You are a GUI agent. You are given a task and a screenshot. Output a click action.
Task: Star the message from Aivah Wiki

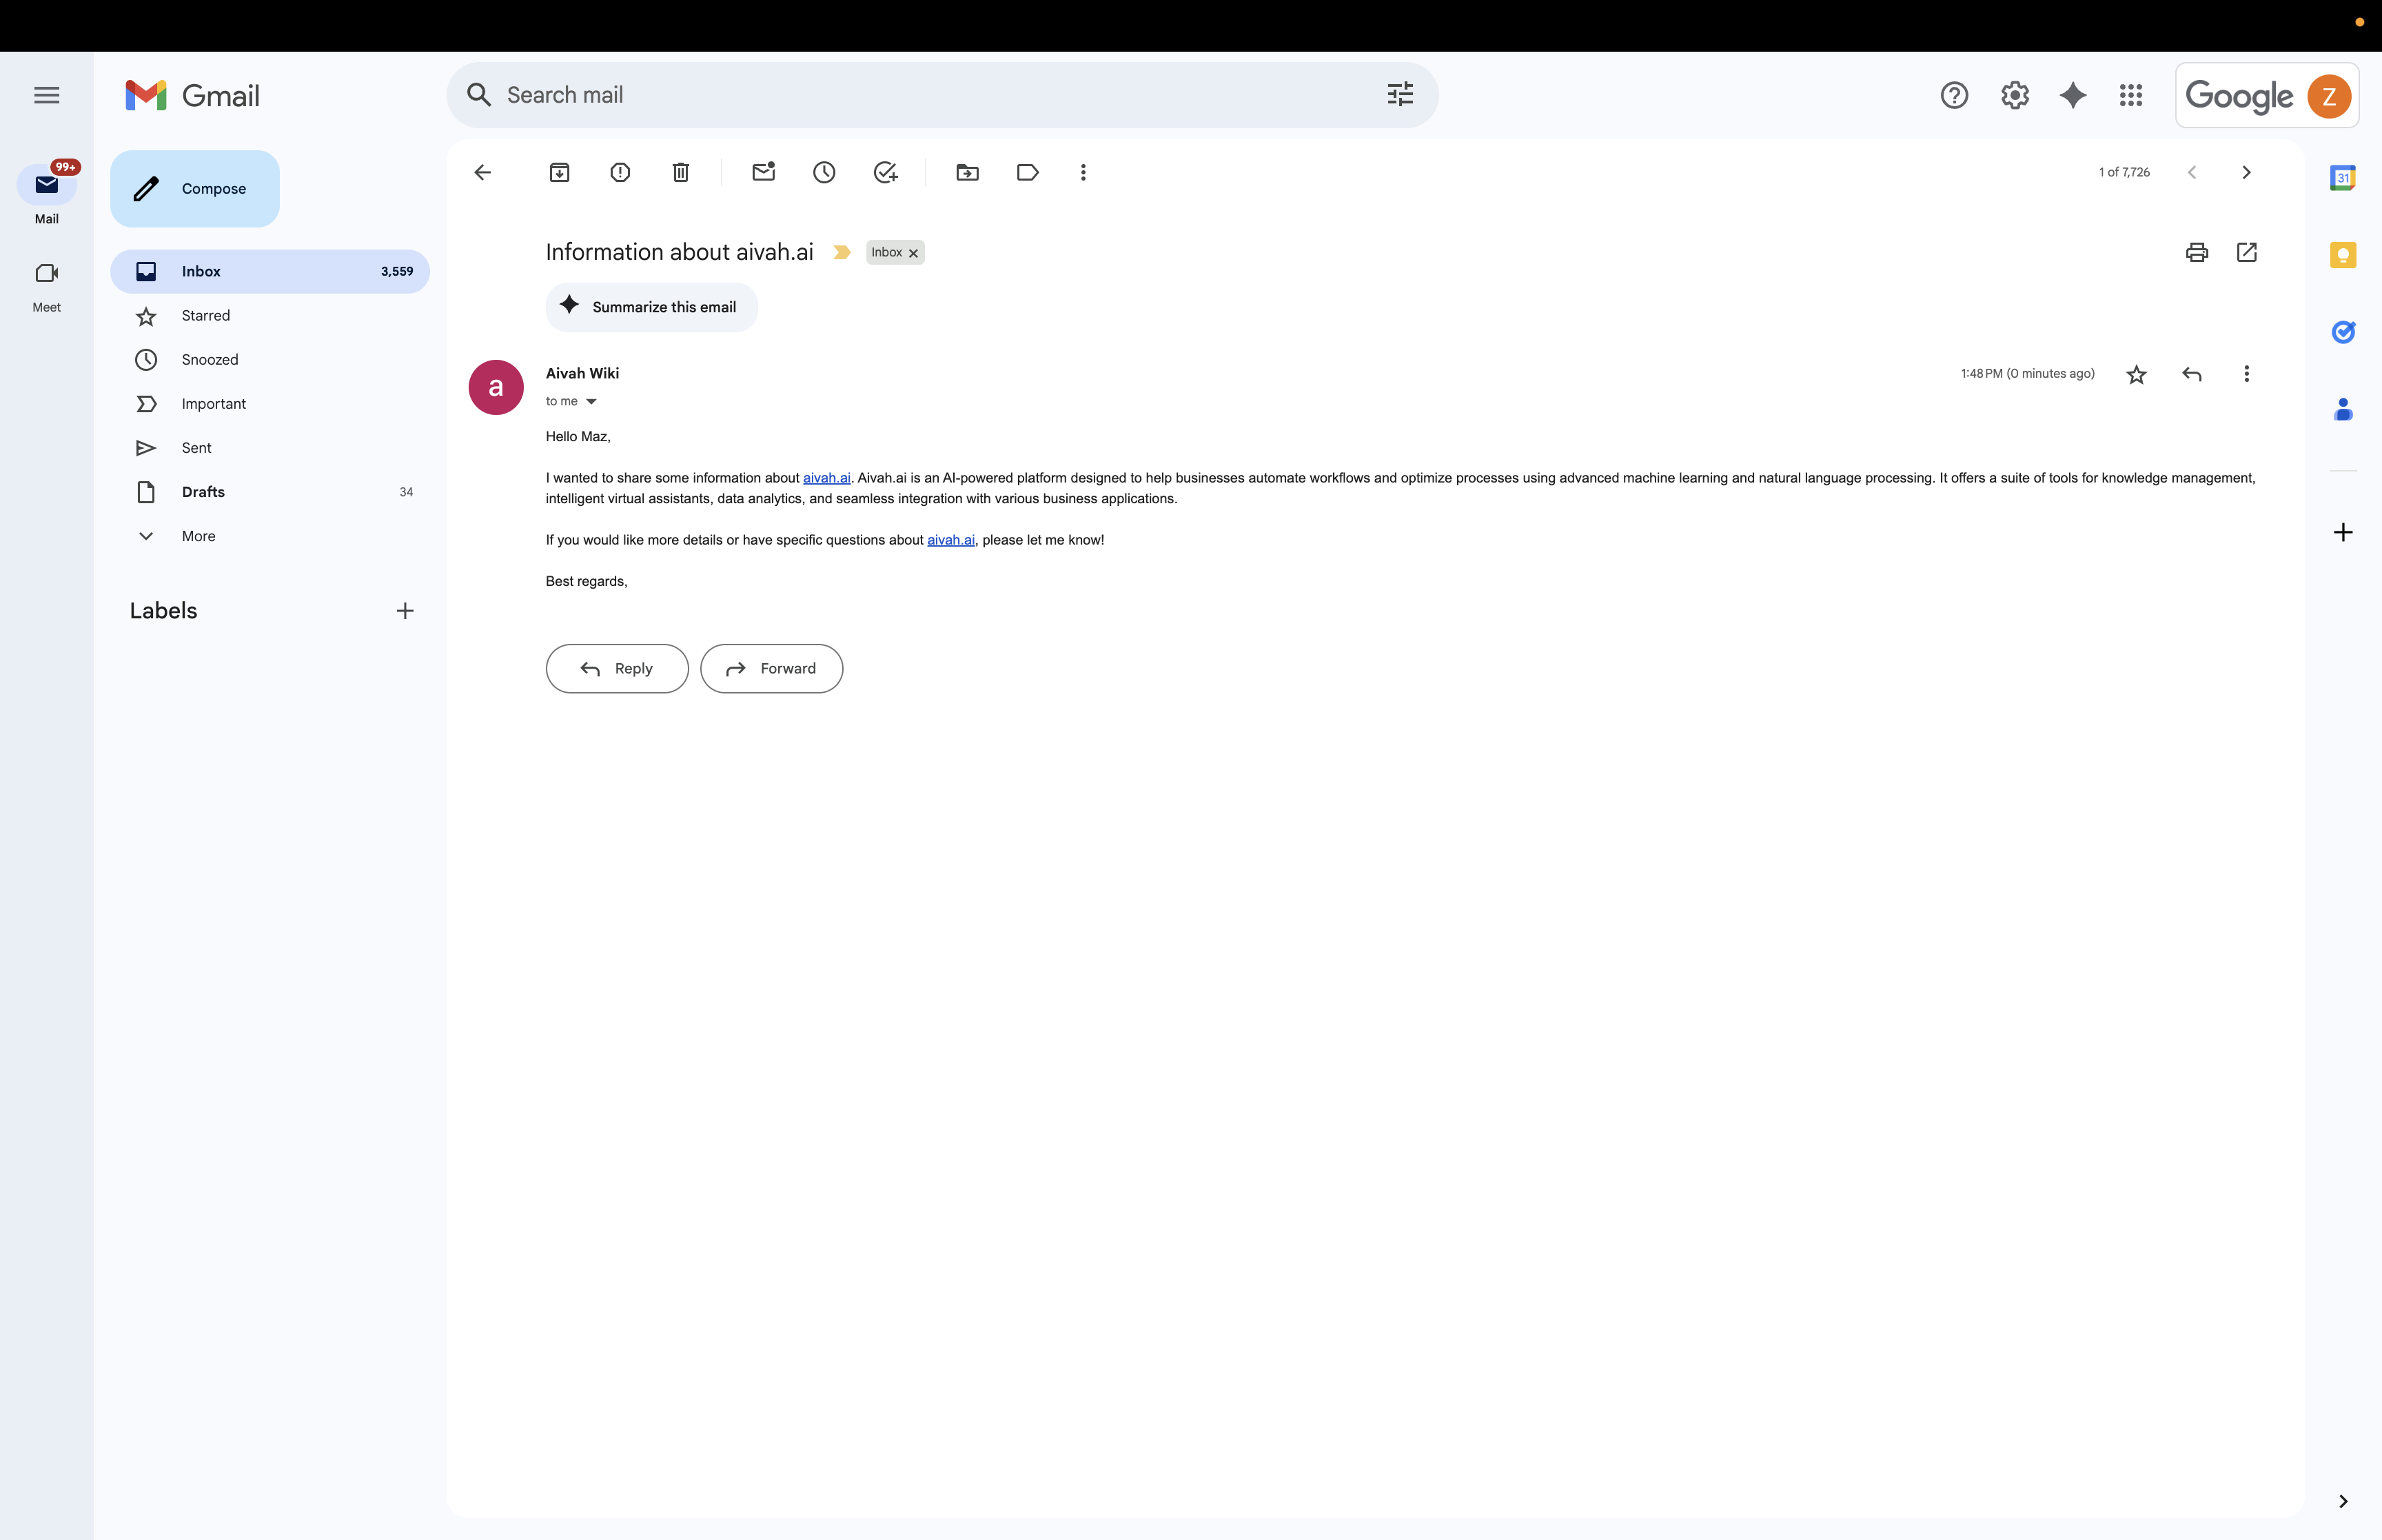point(2137,373)
